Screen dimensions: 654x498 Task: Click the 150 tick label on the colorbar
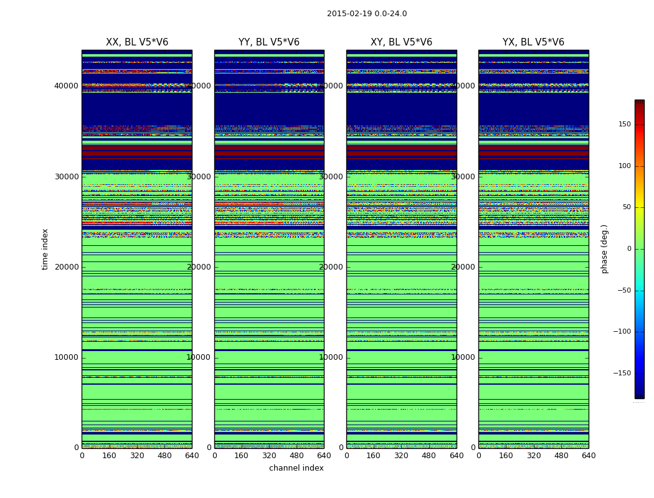click(x=624, y=125)
